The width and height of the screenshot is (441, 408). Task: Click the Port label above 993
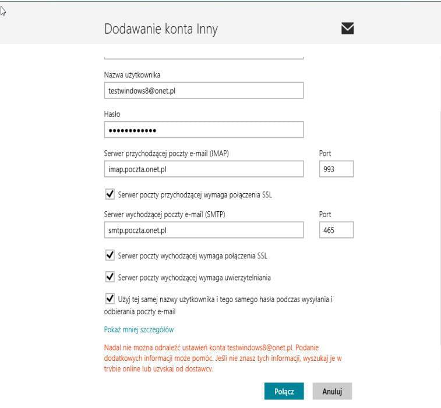pyautogui.click(x=325, y=154)
